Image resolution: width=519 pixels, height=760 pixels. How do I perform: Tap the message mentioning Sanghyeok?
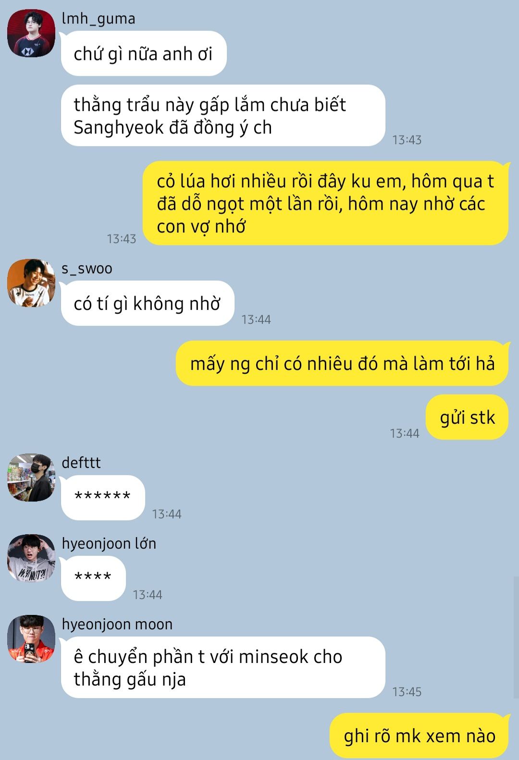tap(223, 115)
